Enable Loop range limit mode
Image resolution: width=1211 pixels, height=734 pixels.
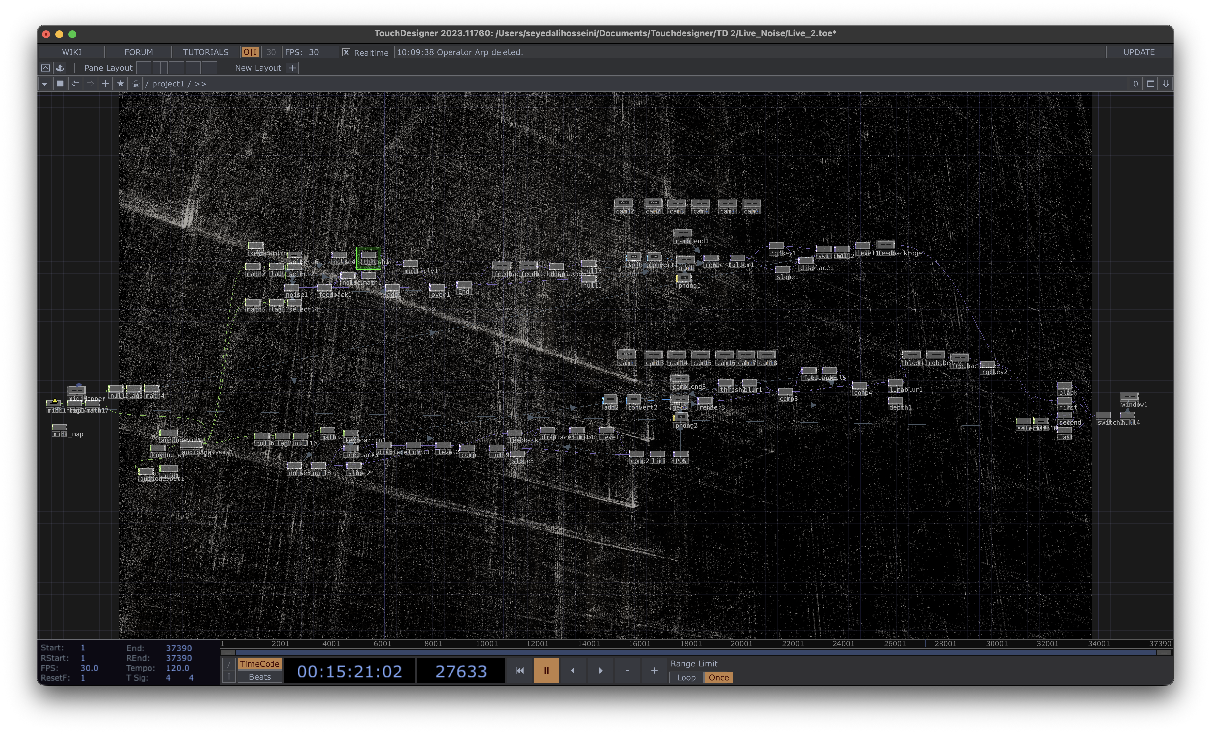tap(686, 677)
